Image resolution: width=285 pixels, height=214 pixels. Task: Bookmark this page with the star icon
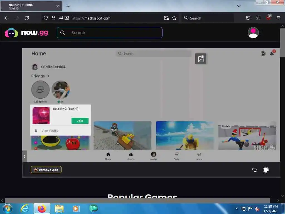click(x=174, y=18)
